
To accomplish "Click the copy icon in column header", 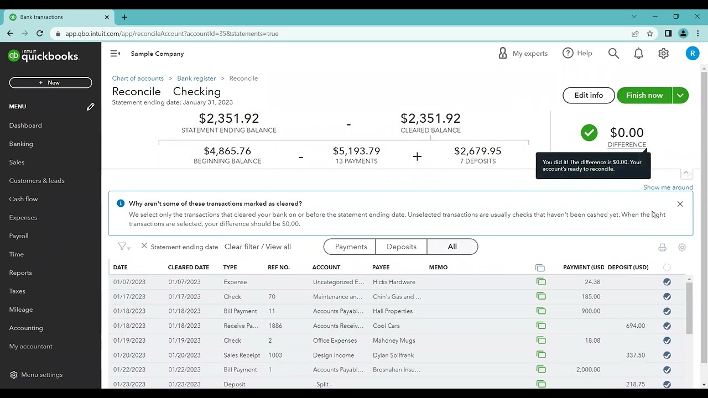I will coord(540,268).
